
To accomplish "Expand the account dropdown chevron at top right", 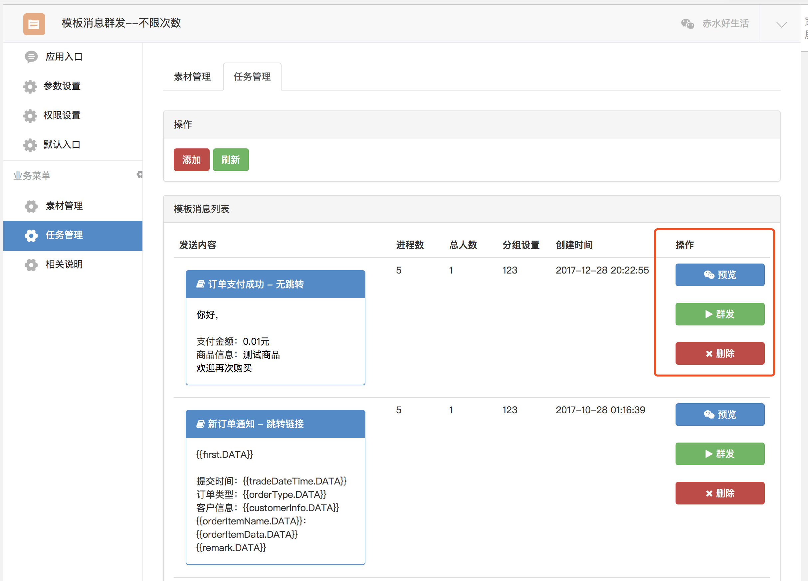I will 781,24.
